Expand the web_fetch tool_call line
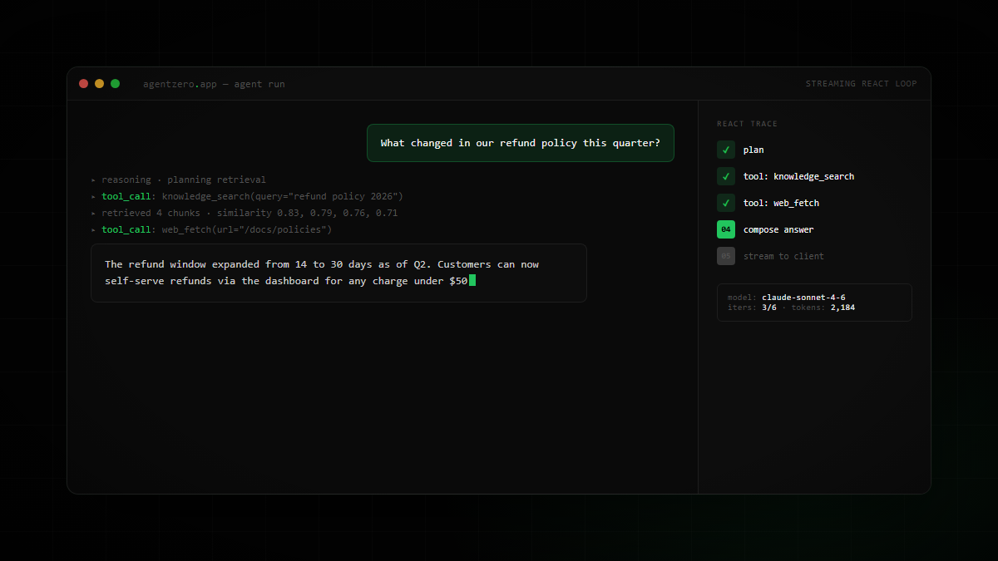 (x=211, y=229)
